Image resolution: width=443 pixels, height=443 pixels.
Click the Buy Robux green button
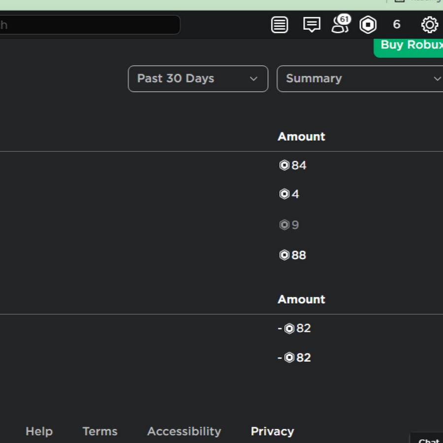tap(411, 46)
